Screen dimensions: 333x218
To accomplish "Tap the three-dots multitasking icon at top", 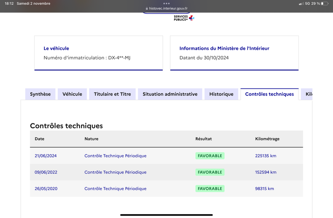I will (166, 3).
